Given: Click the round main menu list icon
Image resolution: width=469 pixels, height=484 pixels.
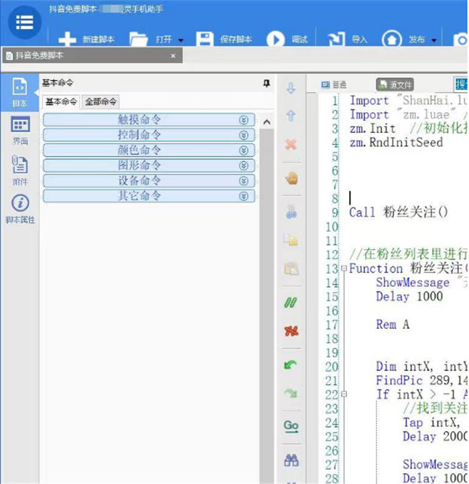Looking at the screenshot, I should point(24,22).
